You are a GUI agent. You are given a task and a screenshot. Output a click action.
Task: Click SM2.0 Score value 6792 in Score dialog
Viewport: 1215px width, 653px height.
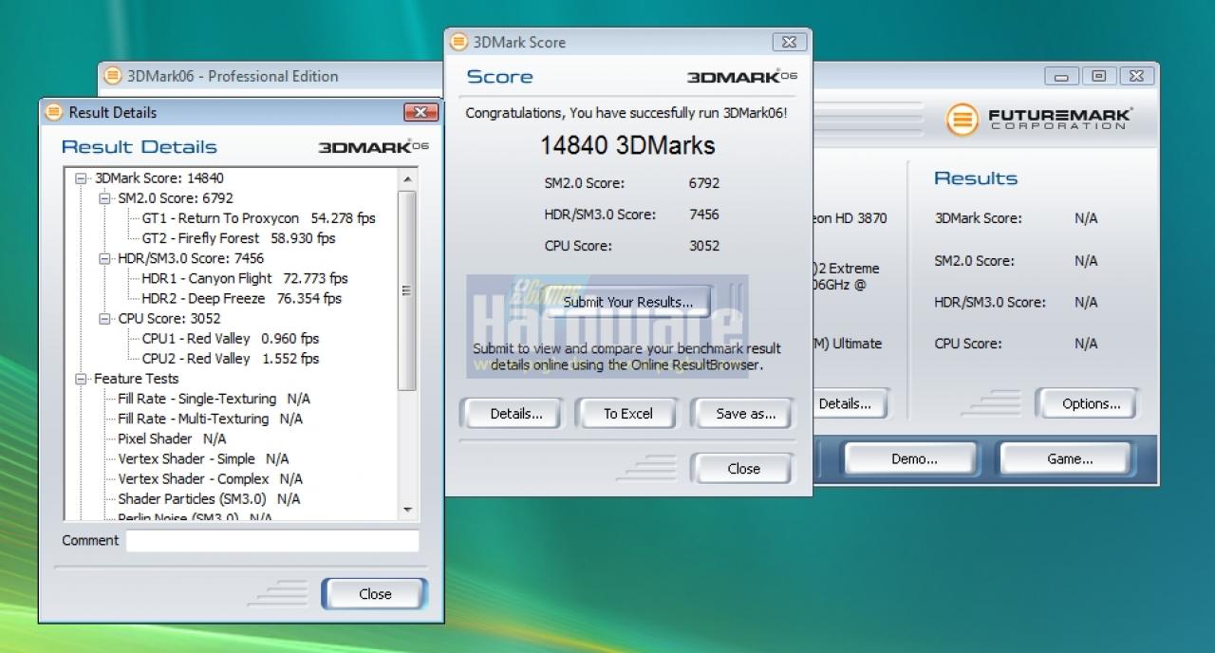(704, 183)
